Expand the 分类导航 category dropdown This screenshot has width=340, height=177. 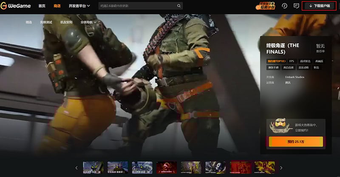(x=88, y=22)
